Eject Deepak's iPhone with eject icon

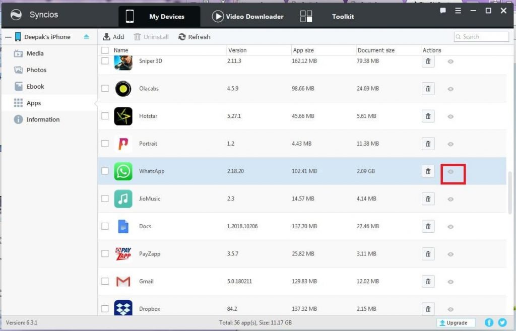pos(86,36)
